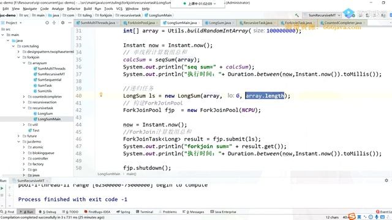
Task: Click collapse-all icon in Project panel
Action: 54,23
